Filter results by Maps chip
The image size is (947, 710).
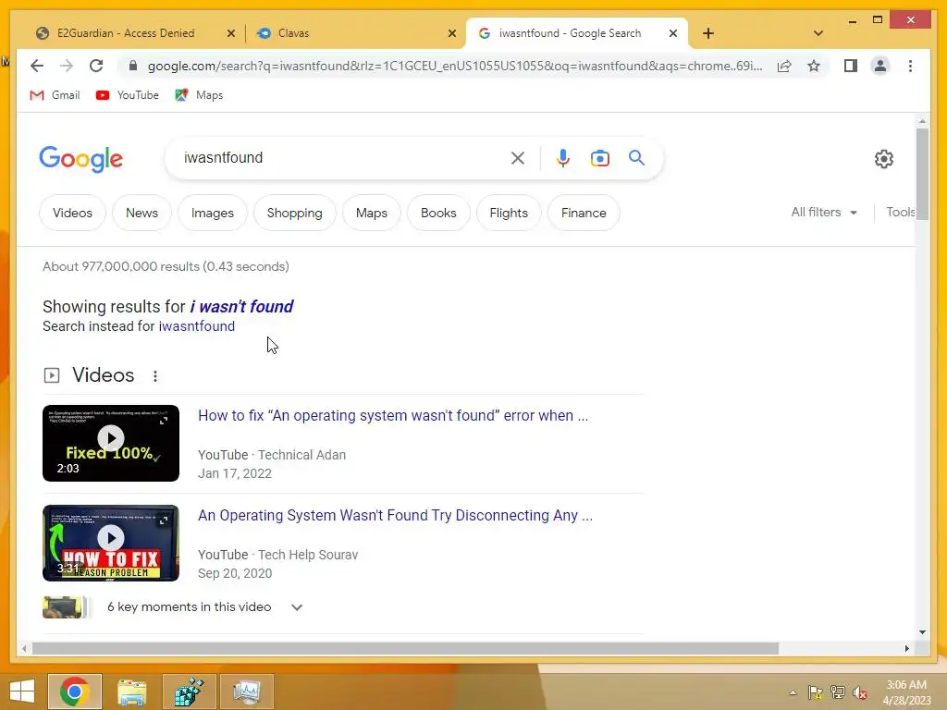tap(372, 213)
